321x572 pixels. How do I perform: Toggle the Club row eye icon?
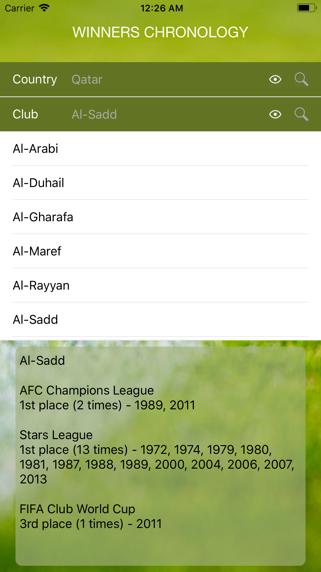coord(275,114)
